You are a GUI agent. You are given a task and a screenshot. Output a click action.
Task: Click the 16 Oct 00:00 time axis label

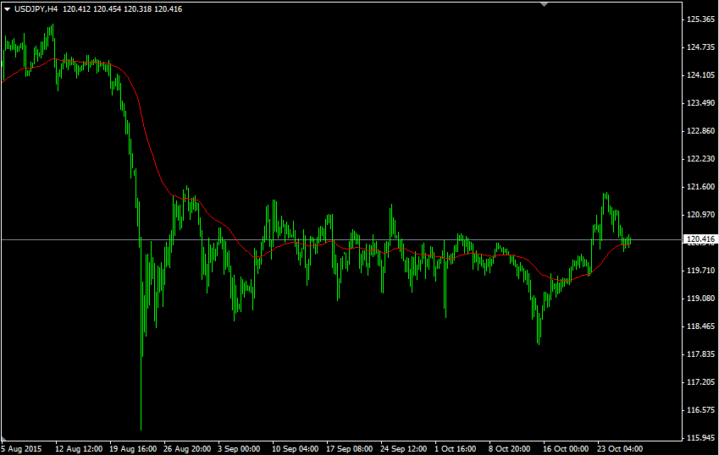pos(566,449)
